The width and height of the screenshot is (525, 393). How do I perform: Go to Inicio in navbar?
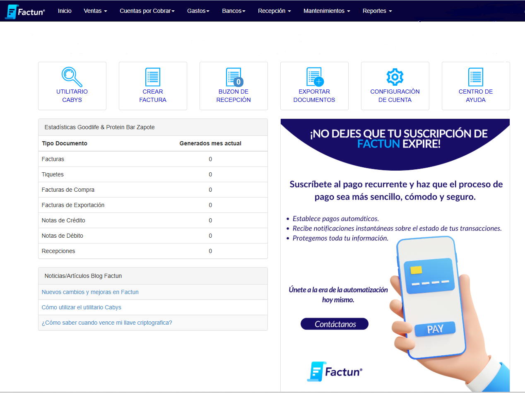pyautogui.click(x=65, y=11)
